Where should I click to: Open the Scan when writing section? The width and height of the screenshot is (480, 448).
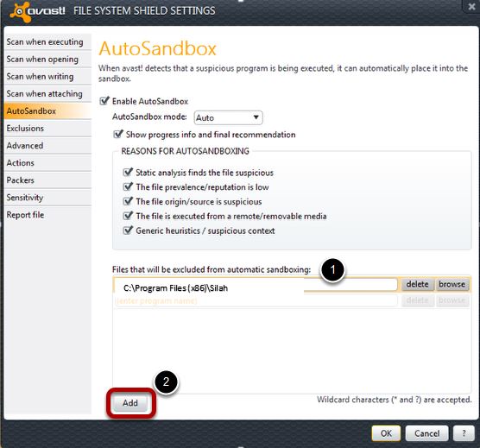tap(48, 77)
